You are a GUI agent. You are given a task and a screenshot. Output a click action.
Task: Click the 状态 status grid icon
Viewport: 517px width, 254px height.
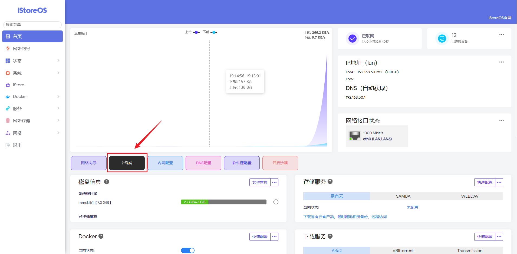8,61
